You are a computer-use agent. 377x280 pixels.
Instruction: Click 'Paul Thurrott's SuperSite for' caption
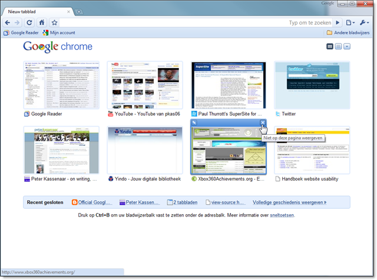coord(230,114)
